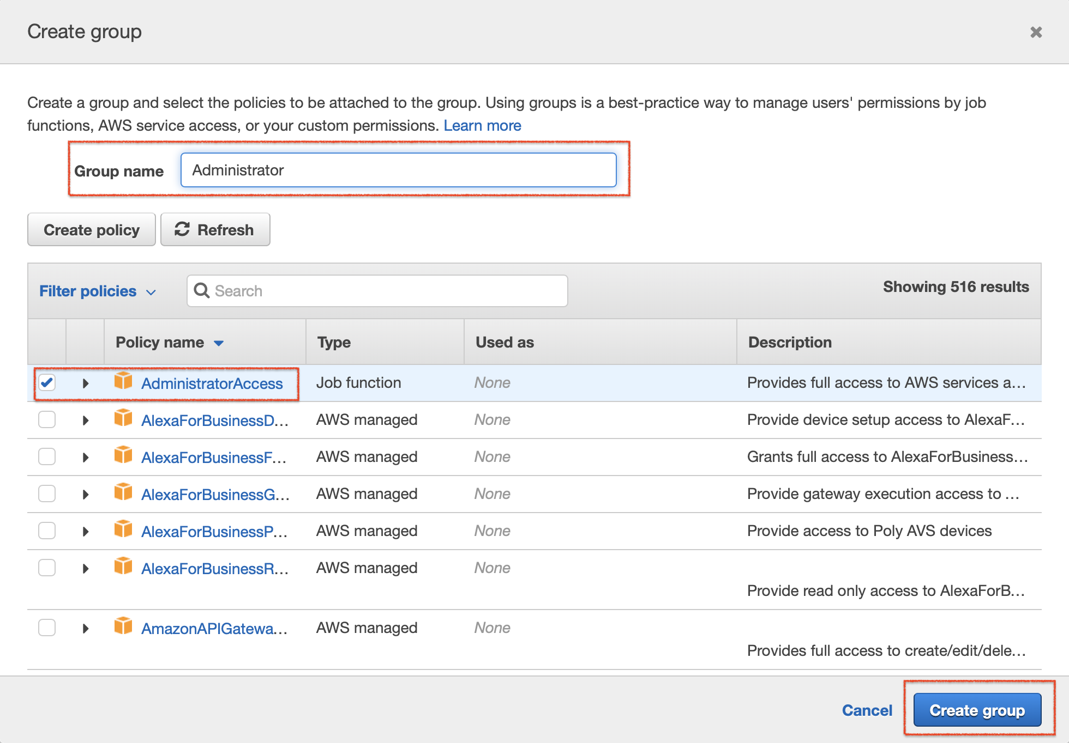Viewport: 1069px width, 743px height.
Task: Click 'Provide read only access' description
Action: pos(886,590)
